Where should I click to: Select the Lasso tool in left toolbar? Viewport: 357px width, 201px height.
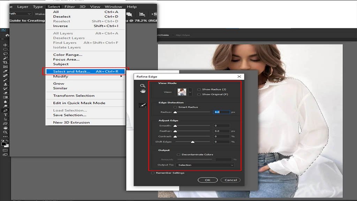tap(5, 54)
